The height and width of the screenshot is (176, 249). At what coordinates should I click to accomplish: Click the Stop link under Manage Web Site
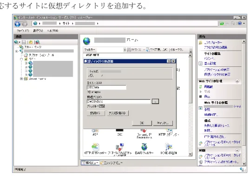click(x=207, y=97)
